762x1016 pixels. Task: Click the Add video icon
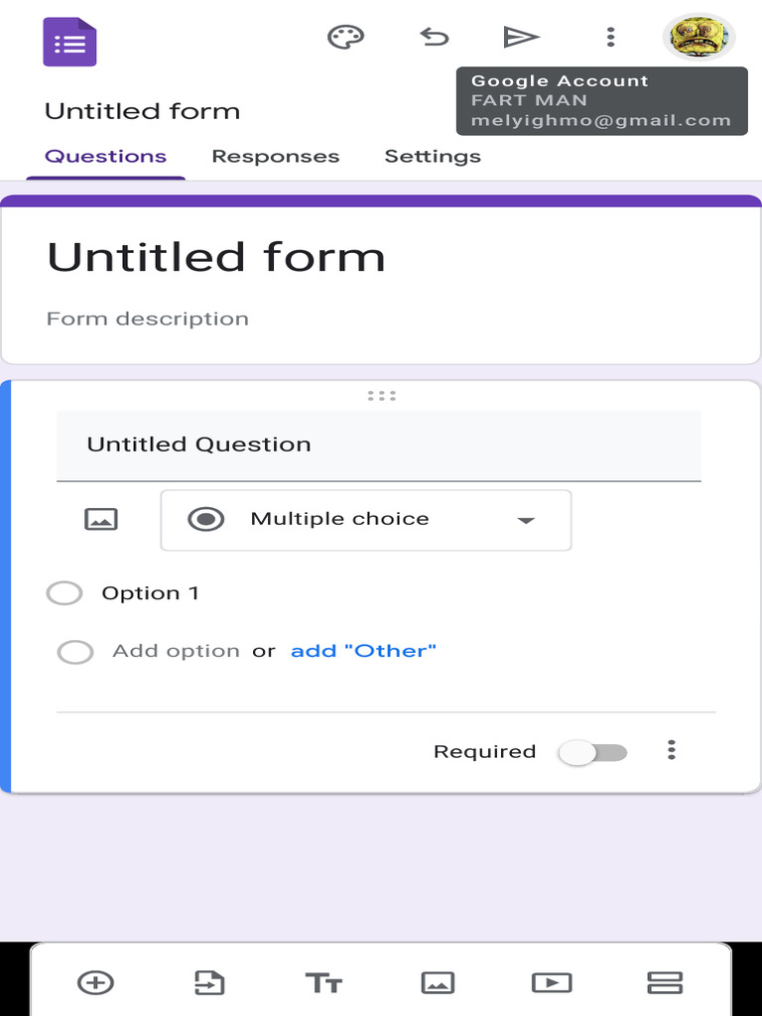[552, 982]
